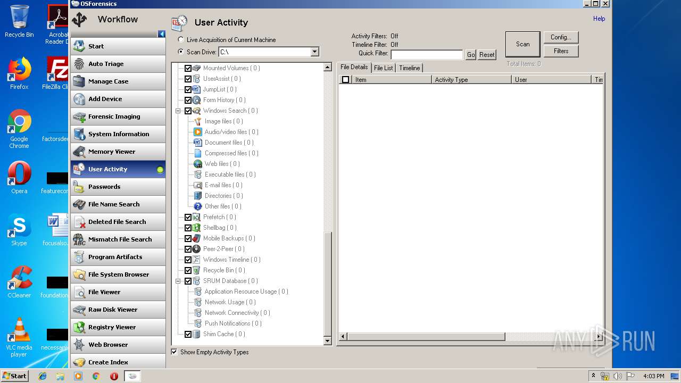Open Windows Start menu
This screenshot has height=383, width=681.
(x=14, y=376)
